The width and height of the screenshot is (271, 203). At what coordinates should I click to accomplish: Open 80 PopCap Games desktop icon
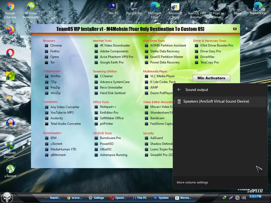(216, 10)
